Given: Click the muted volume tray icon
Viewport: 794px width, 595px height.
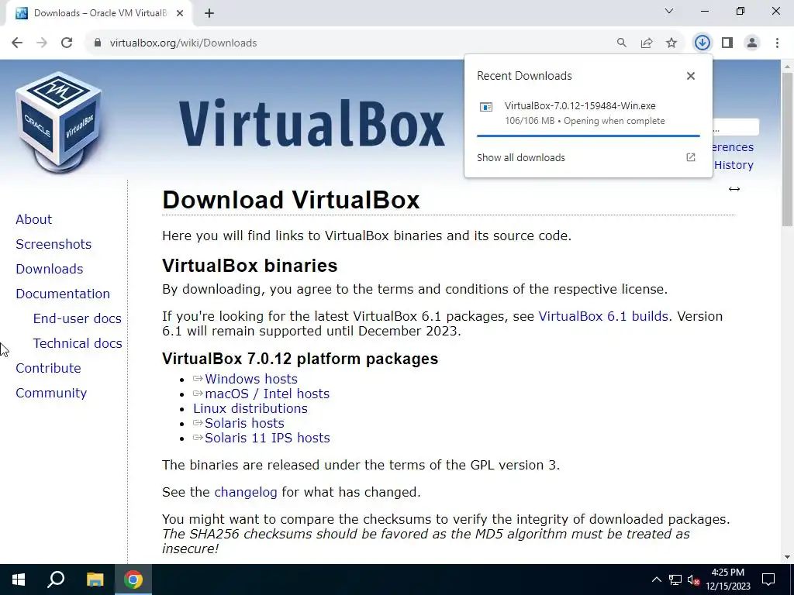Looking at the screenshot, I should tap(693, 580).
